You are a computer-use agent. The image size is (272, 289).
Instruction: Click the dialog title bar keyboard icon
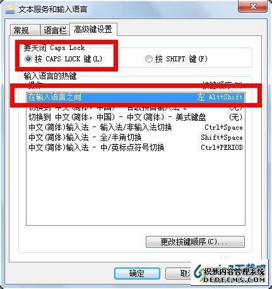tap(10, 9)
